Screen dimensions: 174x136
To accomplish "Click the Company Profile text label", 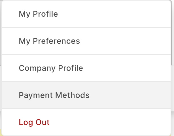I will pos(51,68).
